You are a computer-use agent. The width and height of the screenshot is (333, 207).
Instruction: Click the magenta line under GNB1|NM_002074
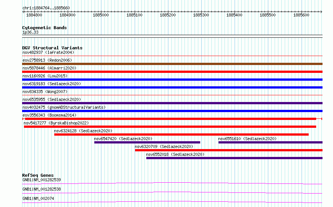click(x=172, y=202)
